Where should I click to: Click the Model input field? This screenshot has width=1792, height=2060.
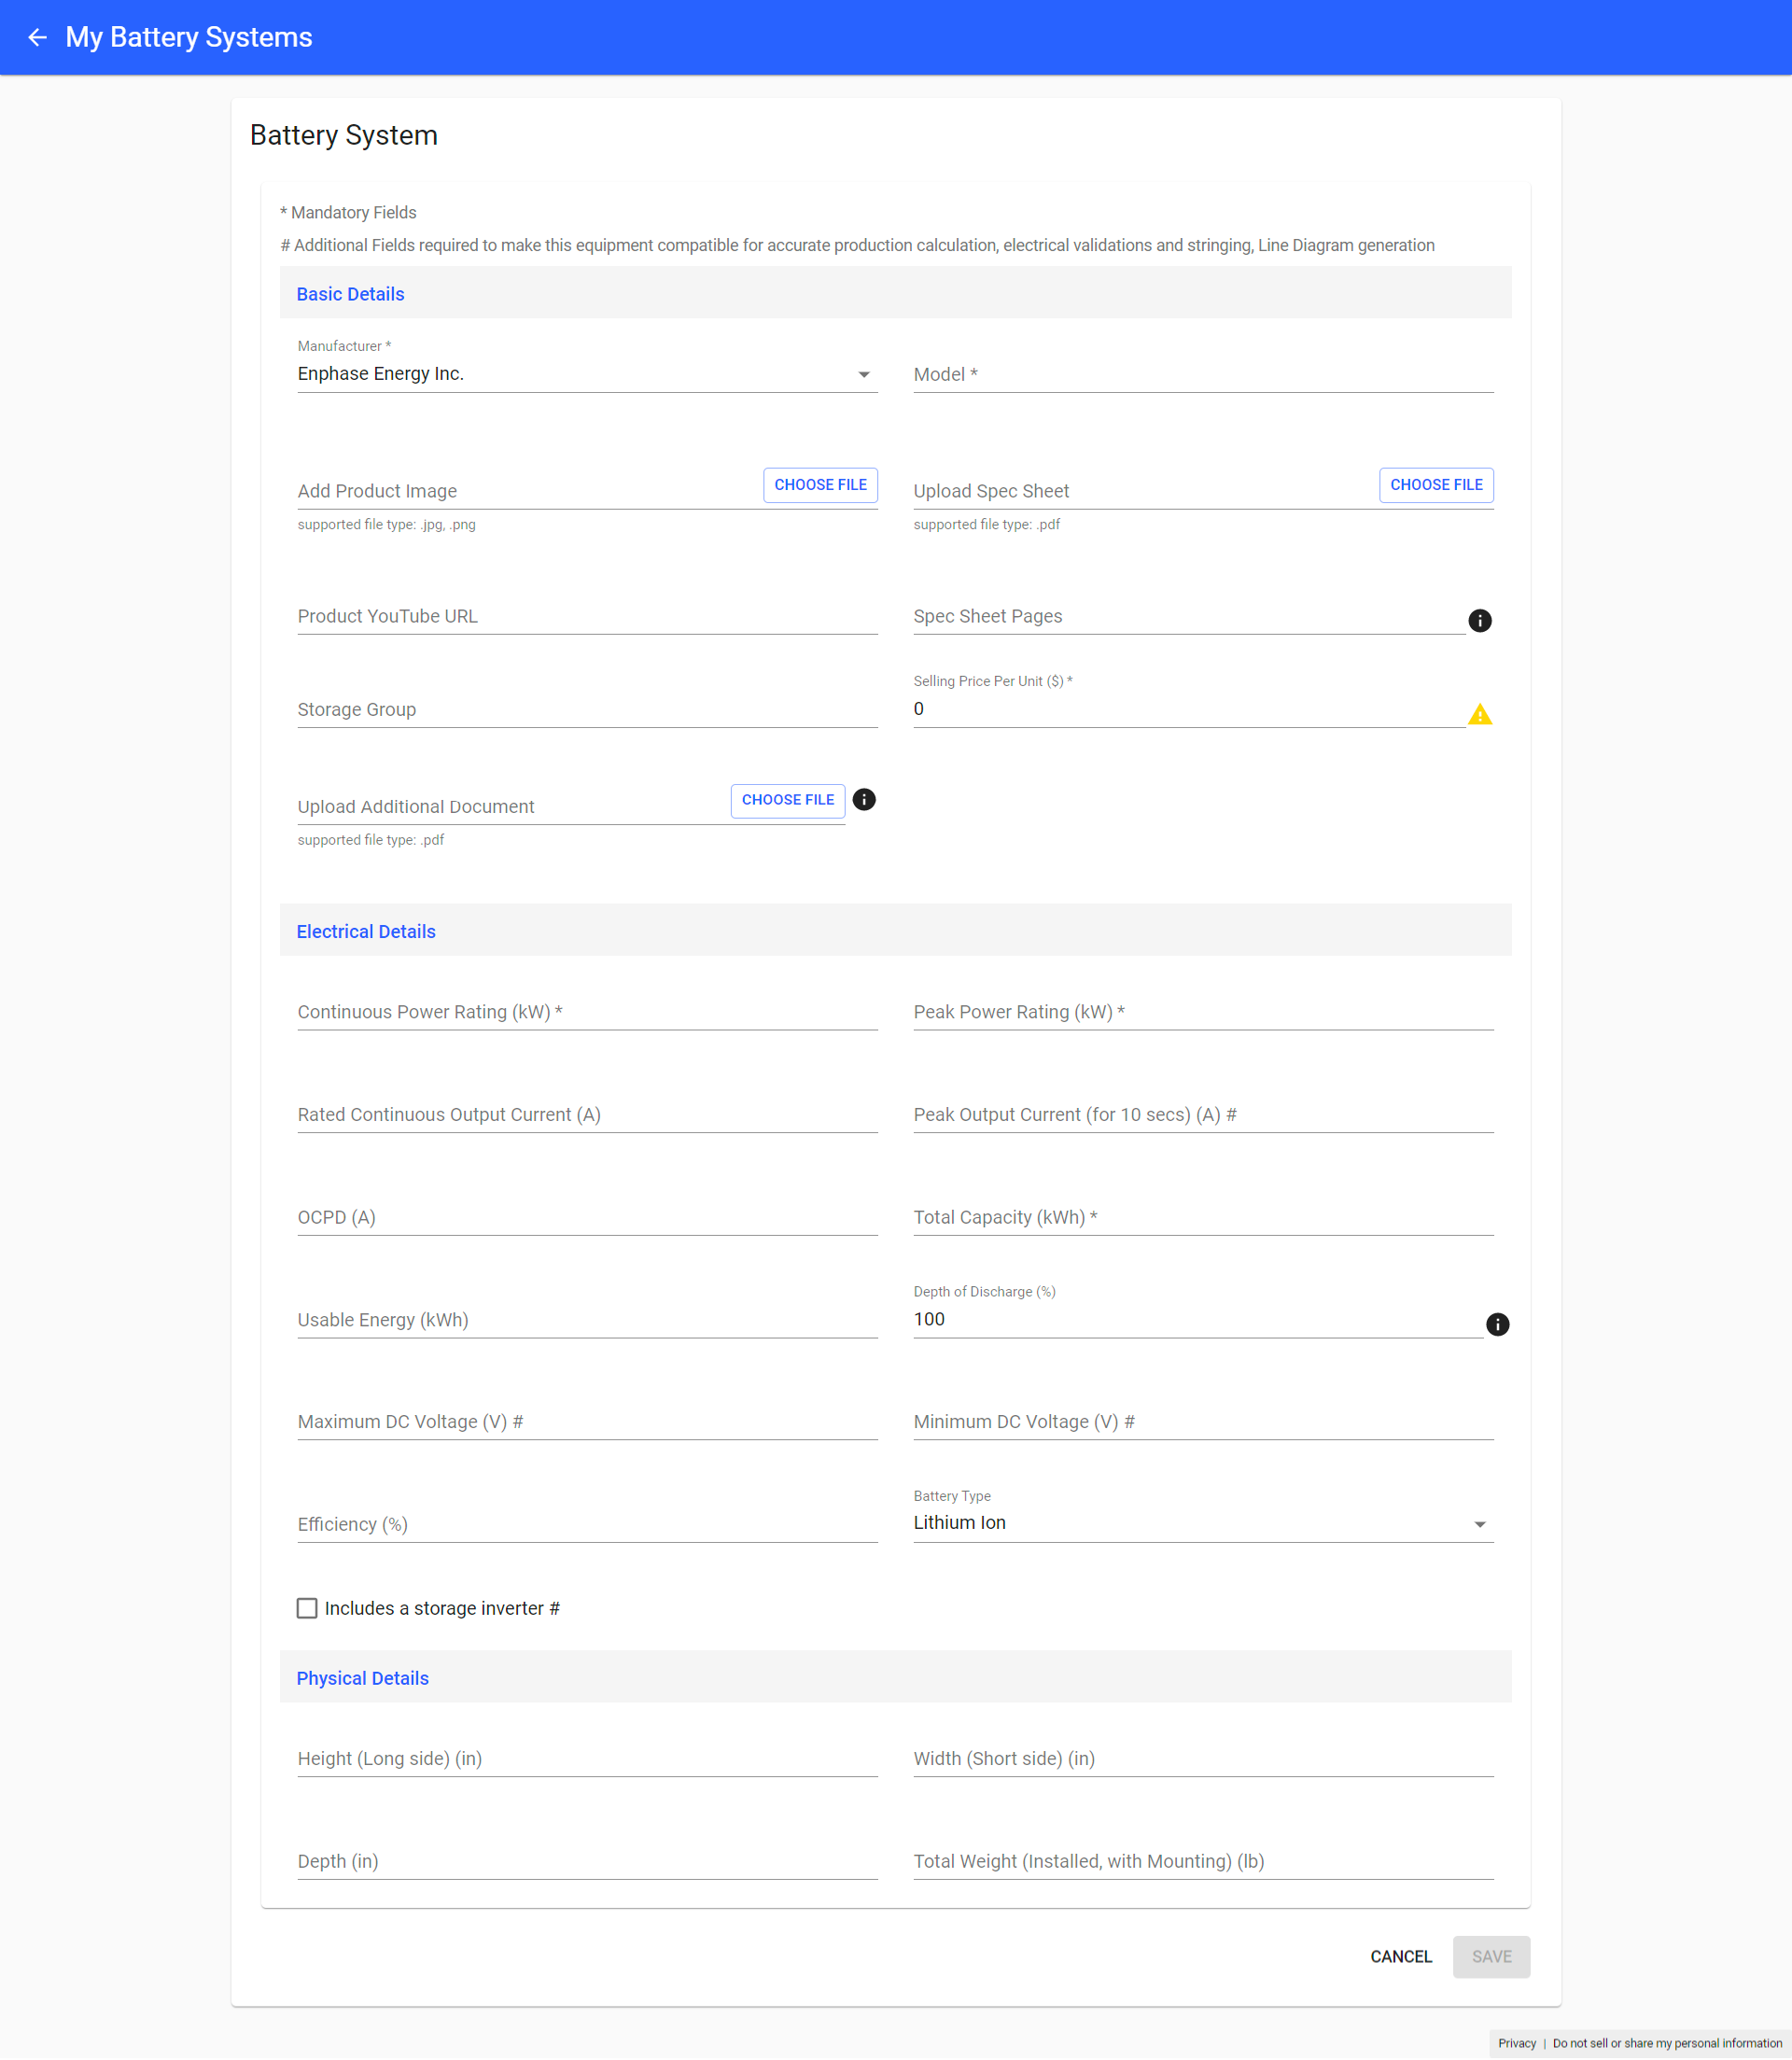1200,374
